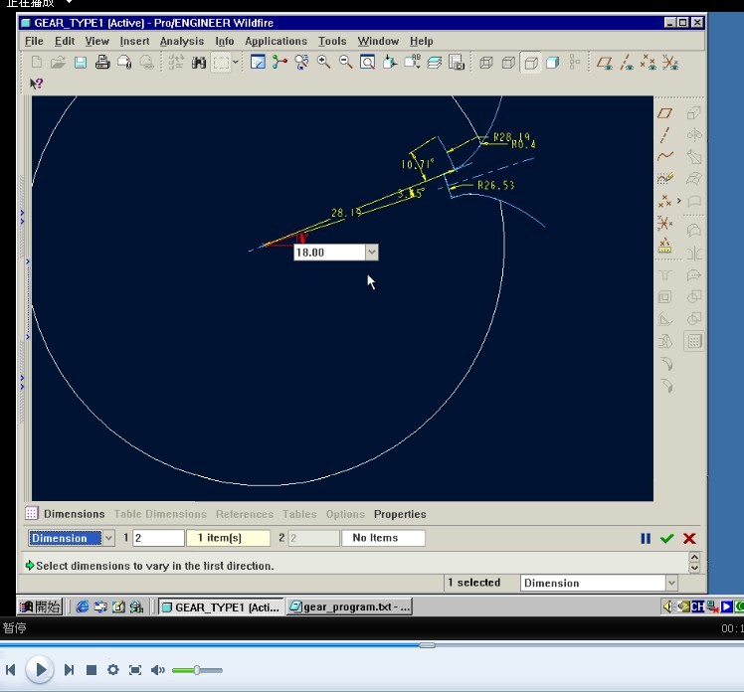Click media player seek bar thumb

427,645
